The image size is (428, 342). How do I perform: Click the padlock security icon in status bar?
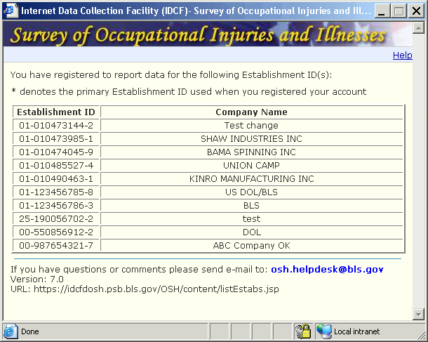[x=302, y=331]
